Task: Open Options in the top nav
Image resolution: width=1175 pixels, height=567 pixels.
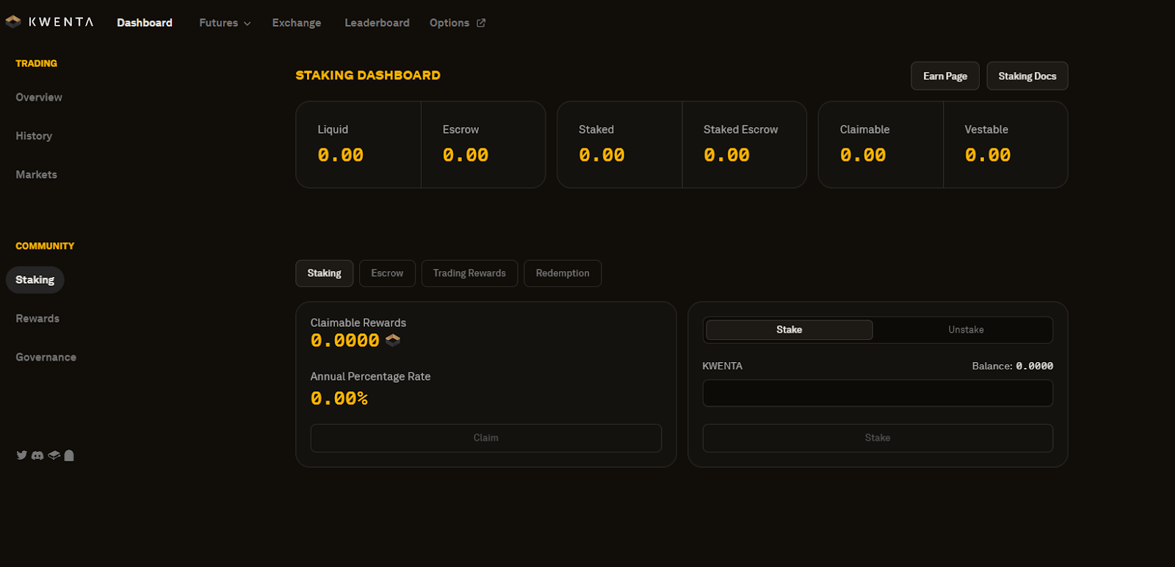Action: pos(449,23)
